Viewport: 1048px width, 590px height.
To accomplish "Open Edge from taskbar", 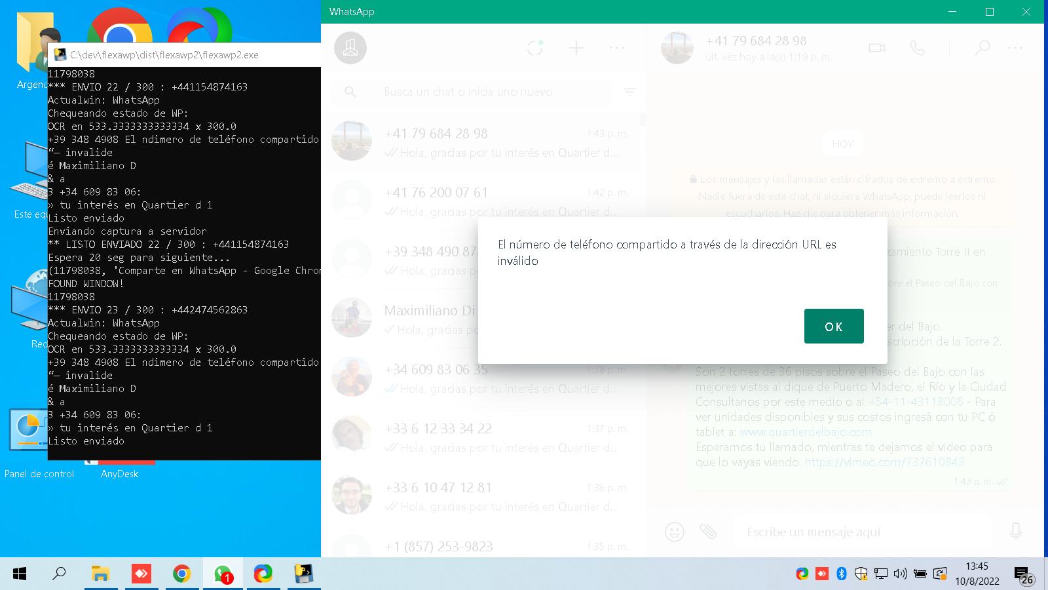I will tap(263, 574).
